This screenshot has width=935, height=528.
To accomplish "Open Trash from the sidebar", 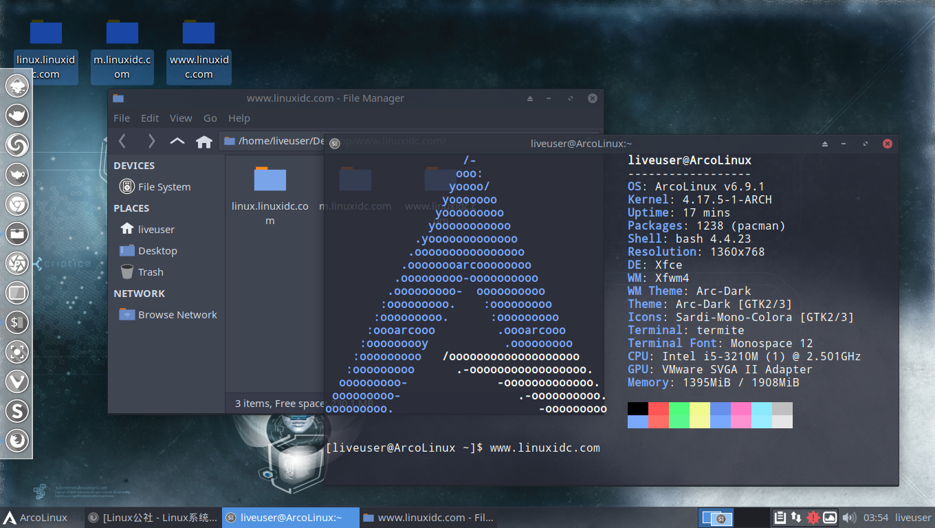I will pyautogui.click(x=142, y=272).
